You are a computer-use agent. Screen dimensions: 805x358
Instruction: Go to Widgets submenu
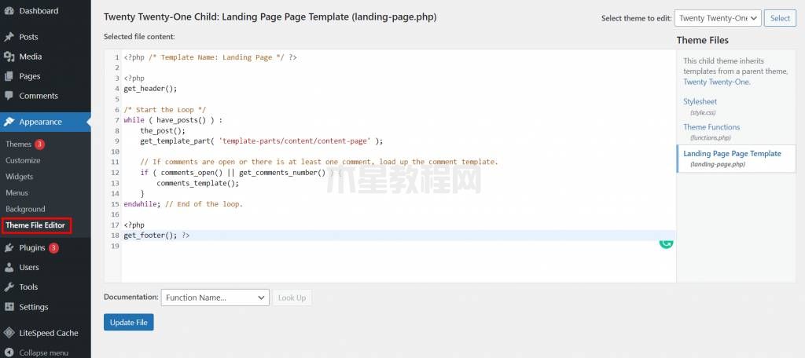pyautogui.click(x=19, y=177)
